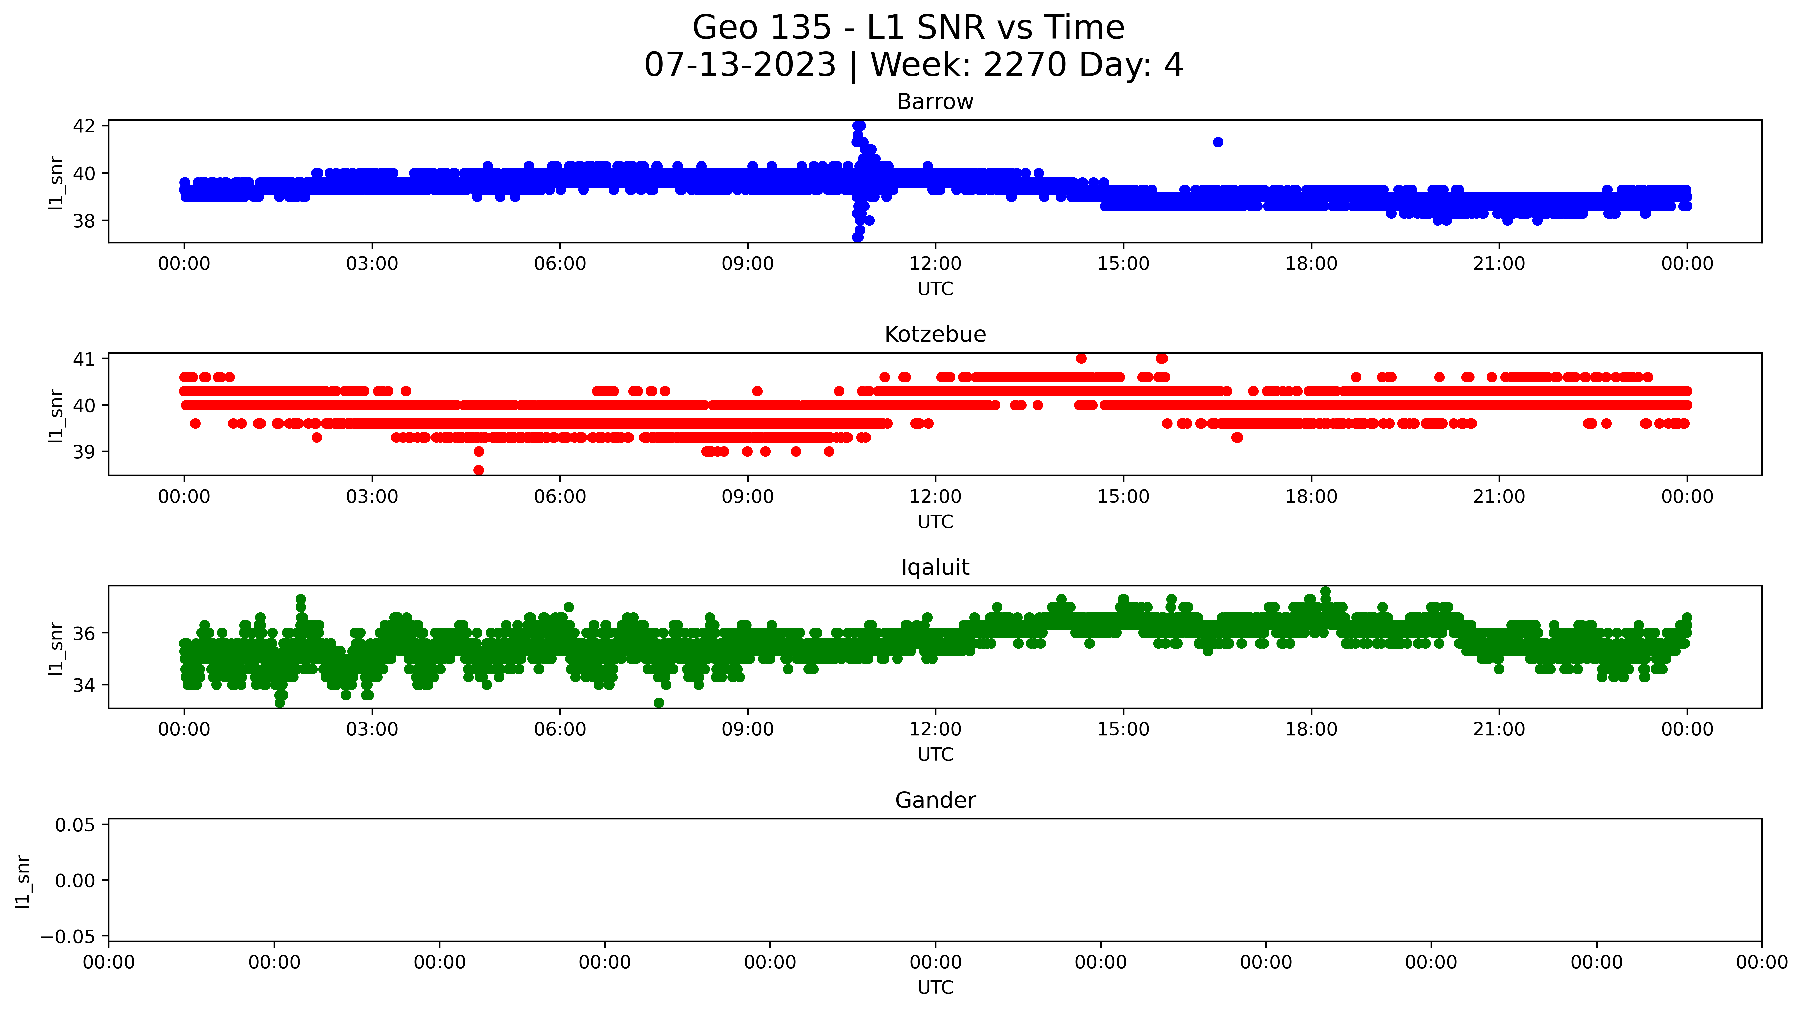The height and width of the screenshot is (1011, 1802).
Task: Click the '42' y-axis tick in Barrow plot
Action: tap(84, 126)
